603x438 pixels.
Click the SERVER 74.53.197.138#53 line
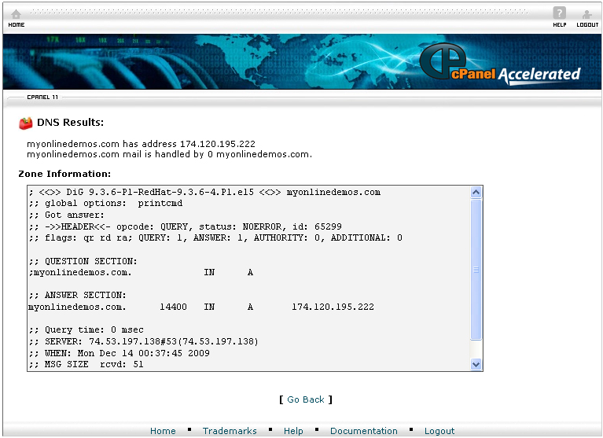[x=143, y=341]
